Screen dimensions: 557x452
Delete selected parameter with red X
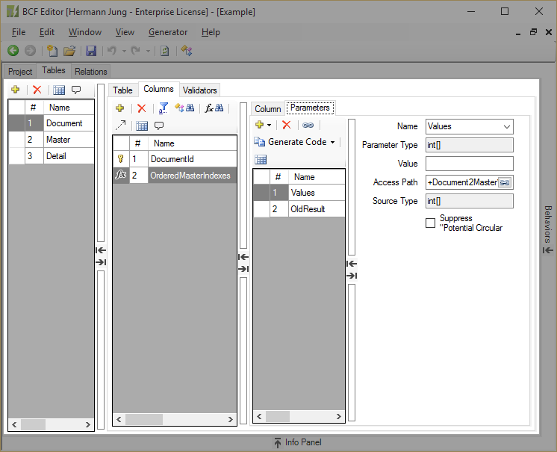point(286,125)
